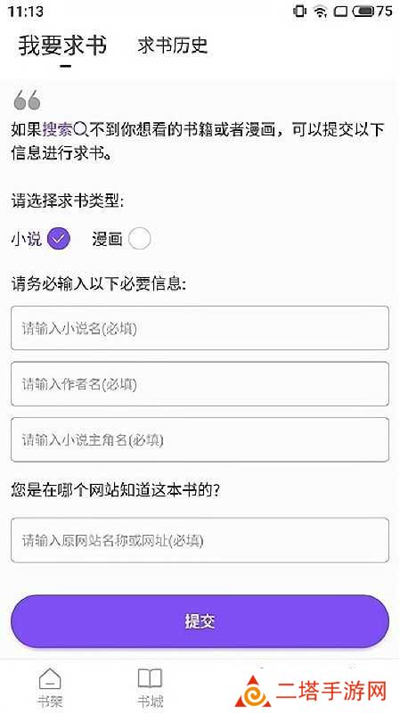This screenshot has width=400, height=713.
Task: Focus the 请输入小说主角名 input field
Action: point(200,439)
